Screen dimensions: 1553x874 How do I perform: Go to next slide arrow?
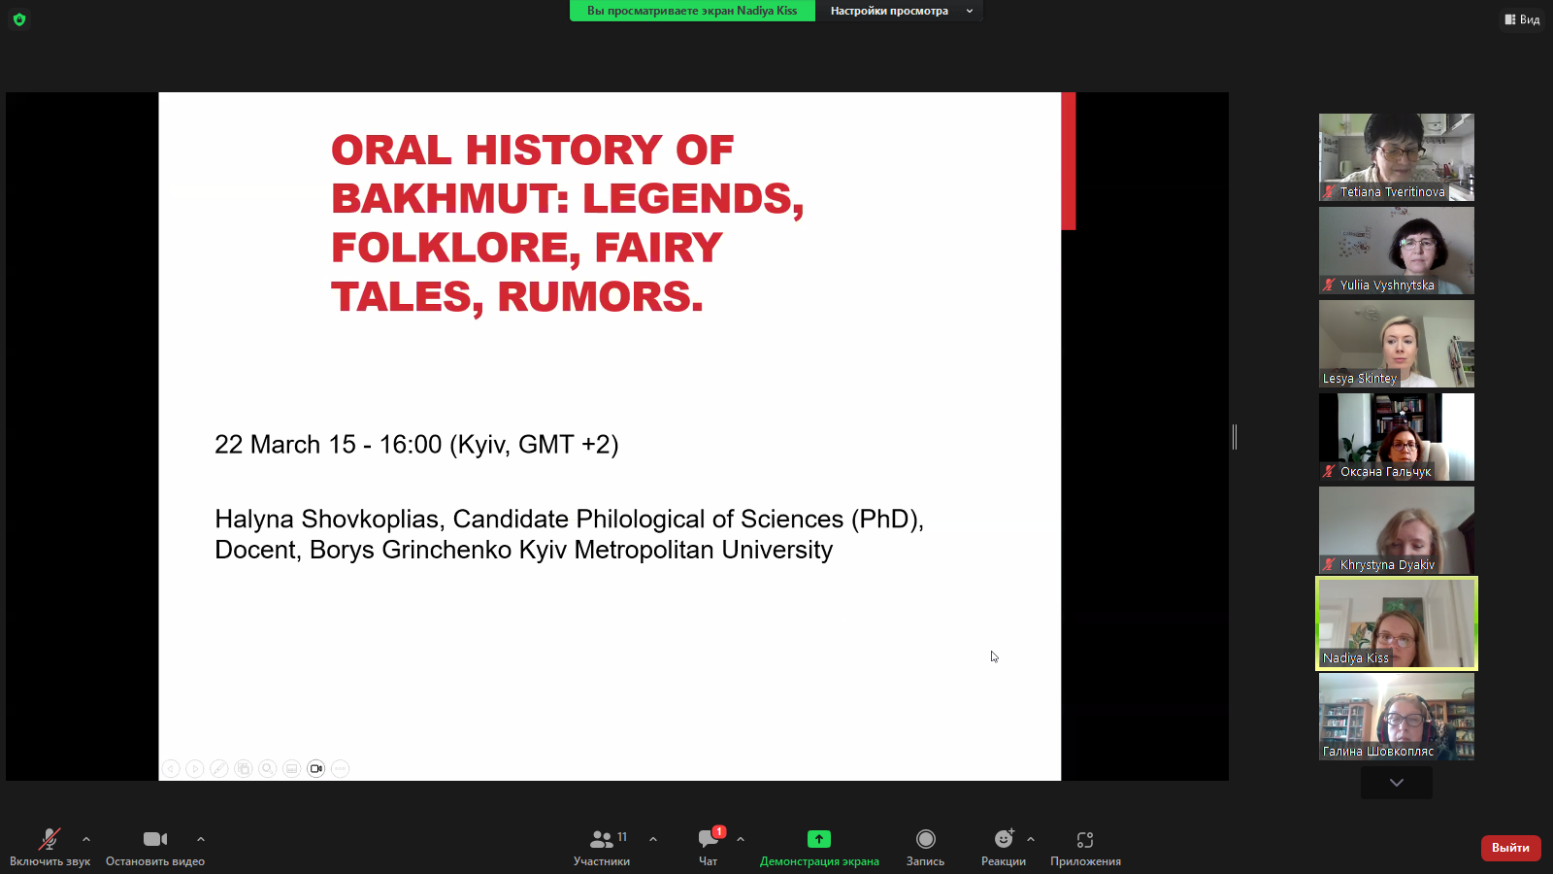pos(195,768)
